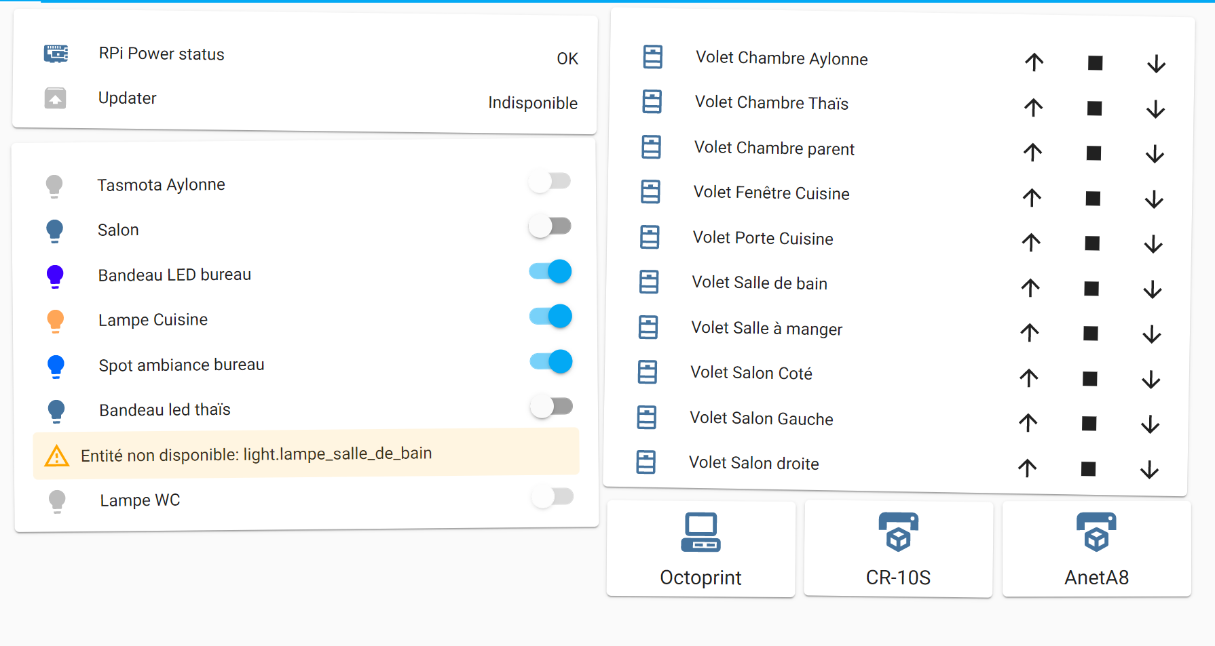Enable Bandeau led thaïs switch

(x=552, y=407)
